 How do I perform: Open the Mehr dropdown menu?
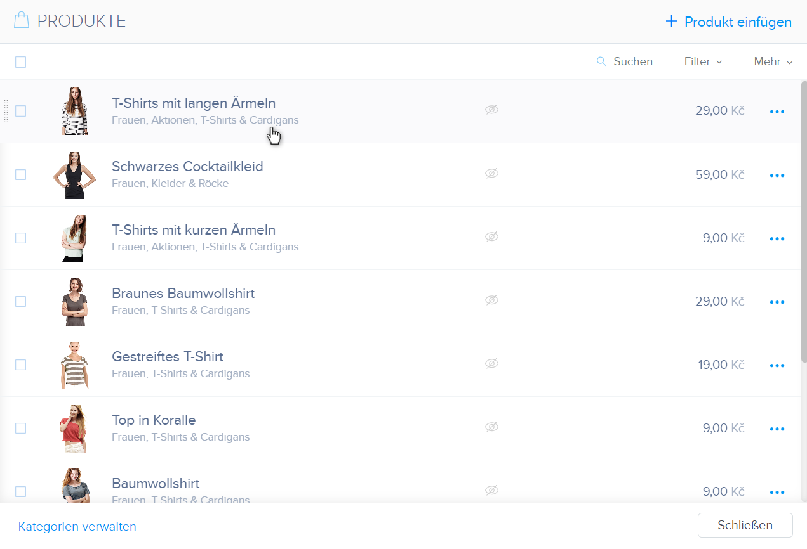pyautogui.click(x=773, y=61)
